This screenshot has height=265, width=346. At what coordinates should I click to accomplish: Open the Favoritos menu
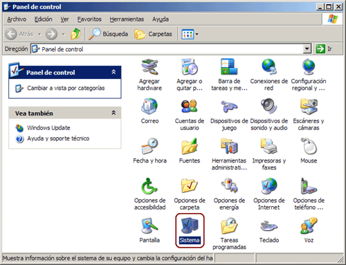coord(89,19)
